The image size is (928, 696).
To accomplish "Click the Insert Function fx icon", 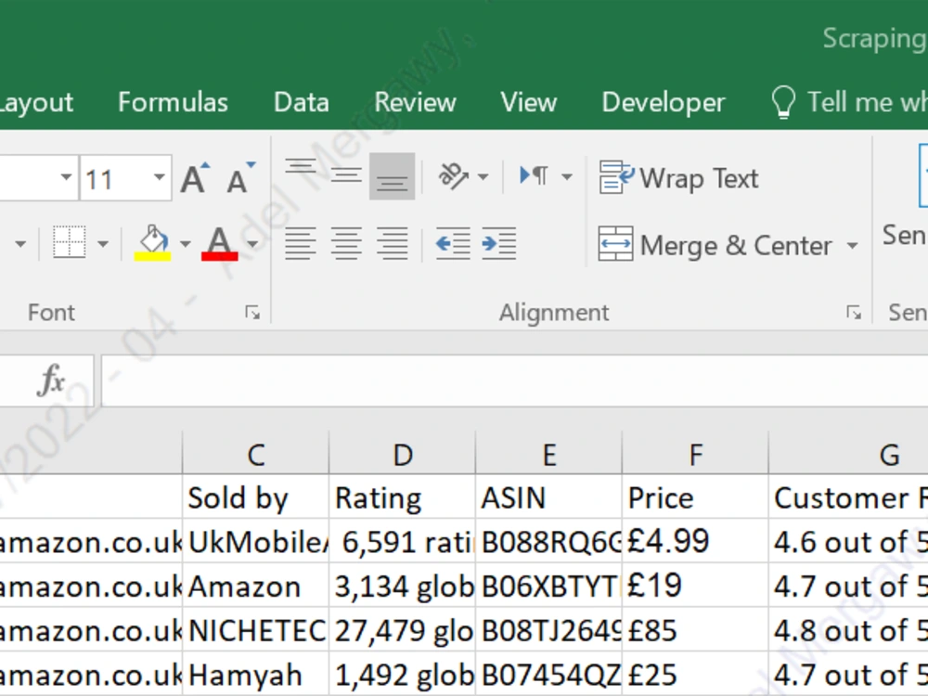I will point(51,380).
